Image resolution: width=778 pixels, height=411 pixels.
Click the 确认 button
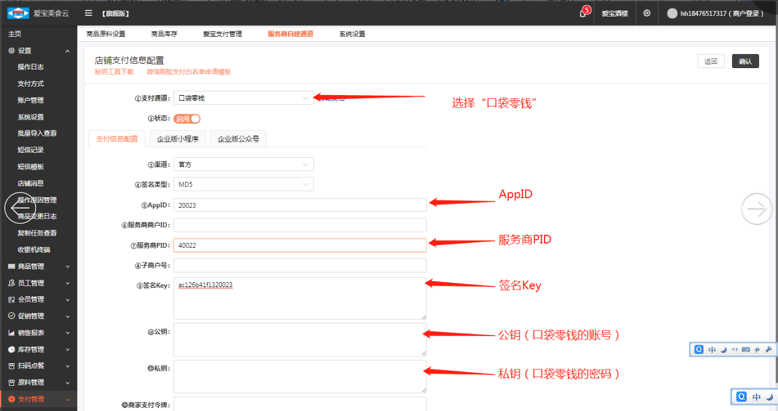pos(745,61)
